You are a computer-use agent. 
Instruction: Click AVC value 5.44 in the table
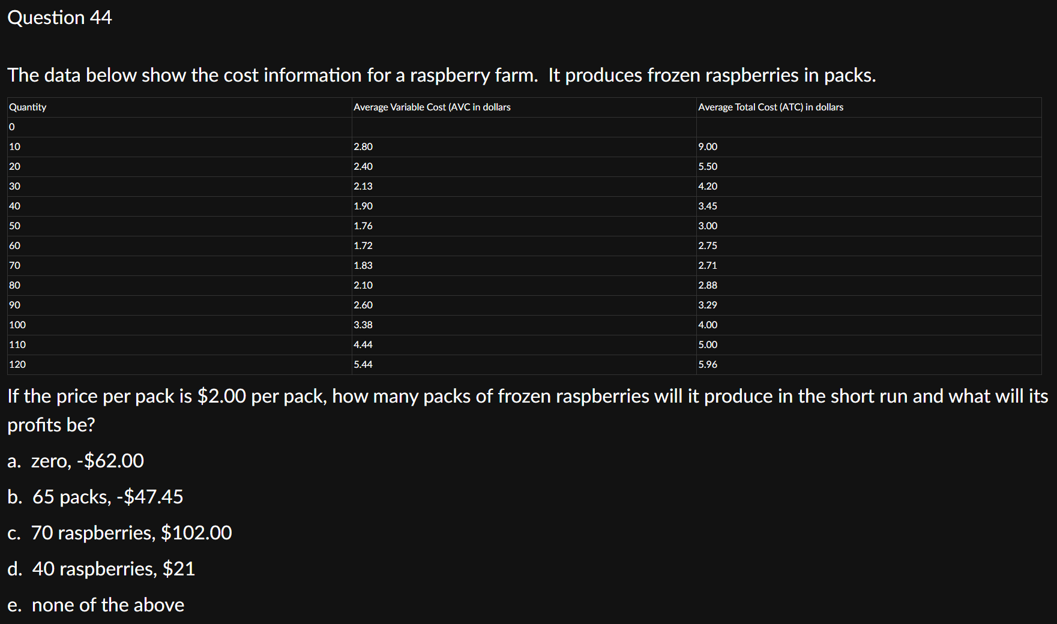(363, 364)
